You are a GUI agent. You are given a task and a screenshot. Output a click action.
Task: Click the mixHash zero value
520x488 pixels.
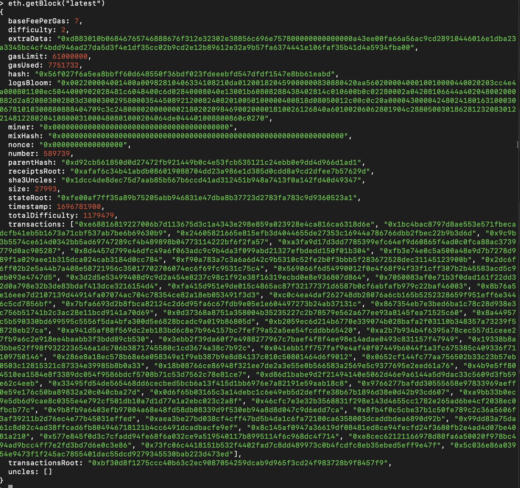198,136
